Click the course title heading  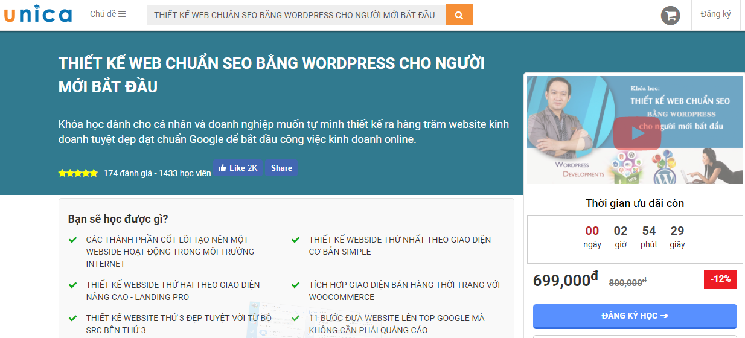pyautogui.click(x=272, y=75)
